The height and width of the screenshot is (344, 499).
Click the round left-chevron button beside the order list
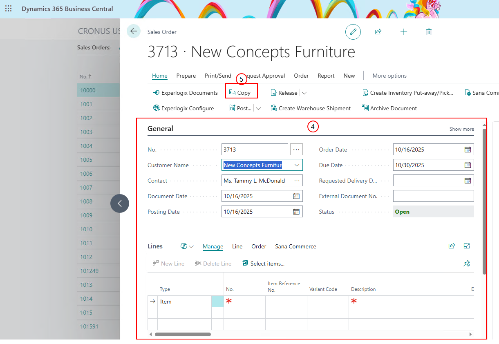click(120, 203)
